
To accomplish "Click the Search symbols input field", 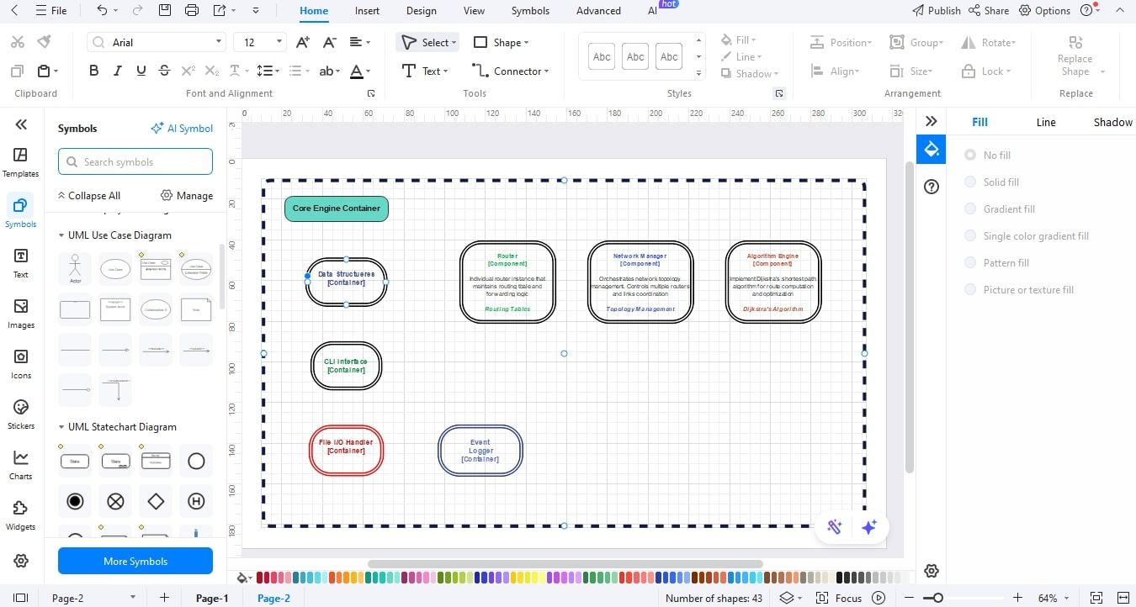I will [135, 161].
